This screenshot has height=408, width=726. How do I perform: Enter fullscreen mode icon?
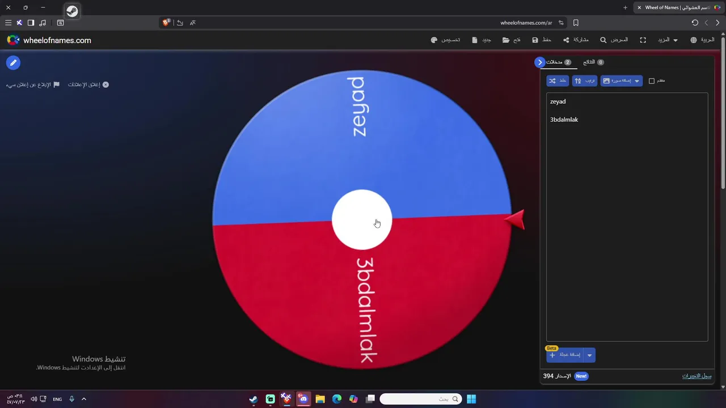click(643, 40)
